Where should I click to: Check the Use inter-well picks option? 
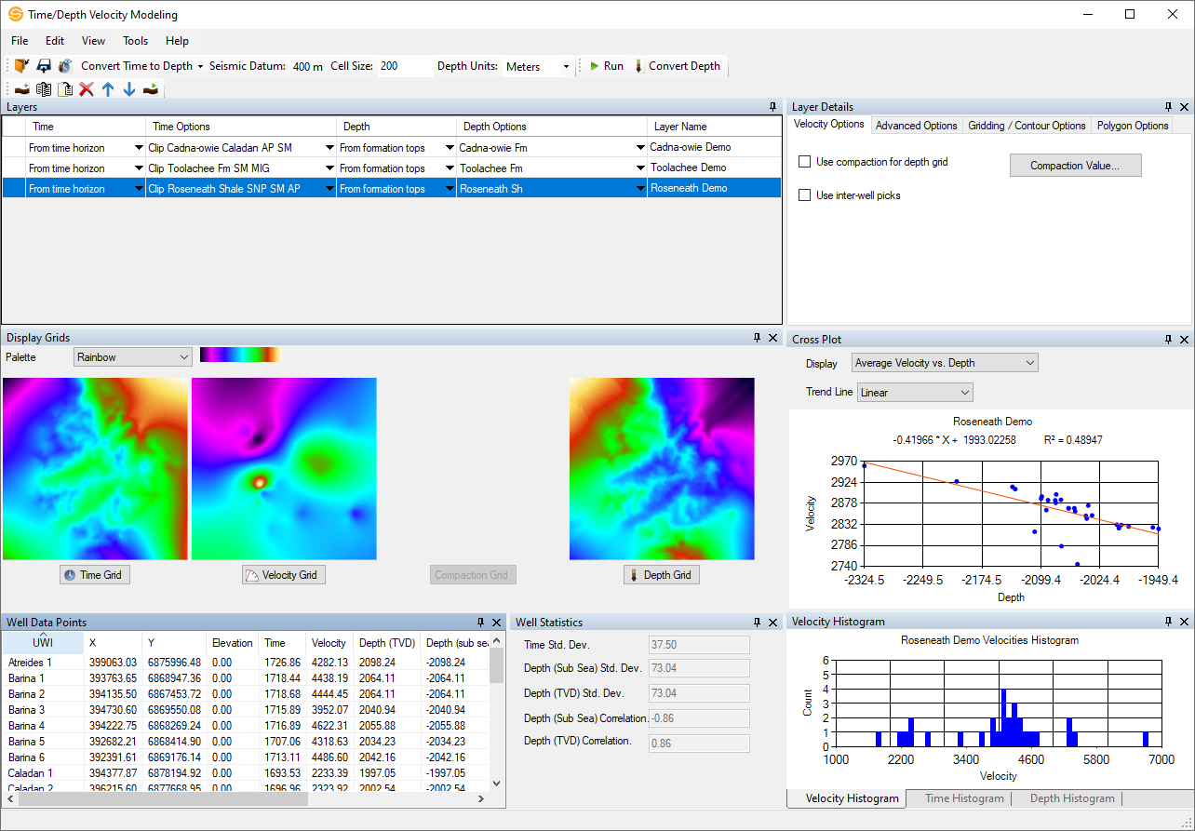click(805, 195)
